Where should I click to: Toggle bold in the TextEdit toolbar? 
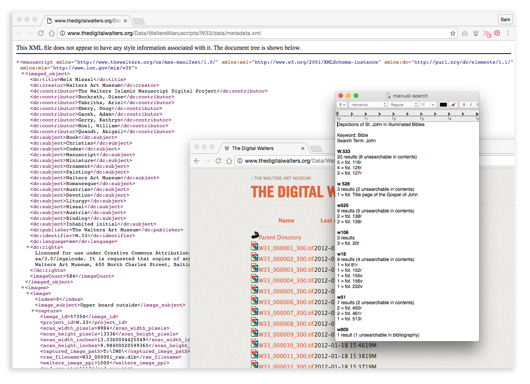pyautogui.click(x=464, y=104)
